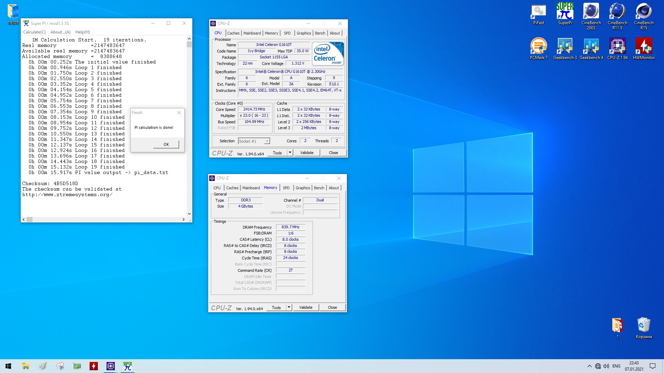Screen dimensions: 664x373
Task: Open Geekbench 3 desktop shortcut
Action: click(x=565, y=49)
